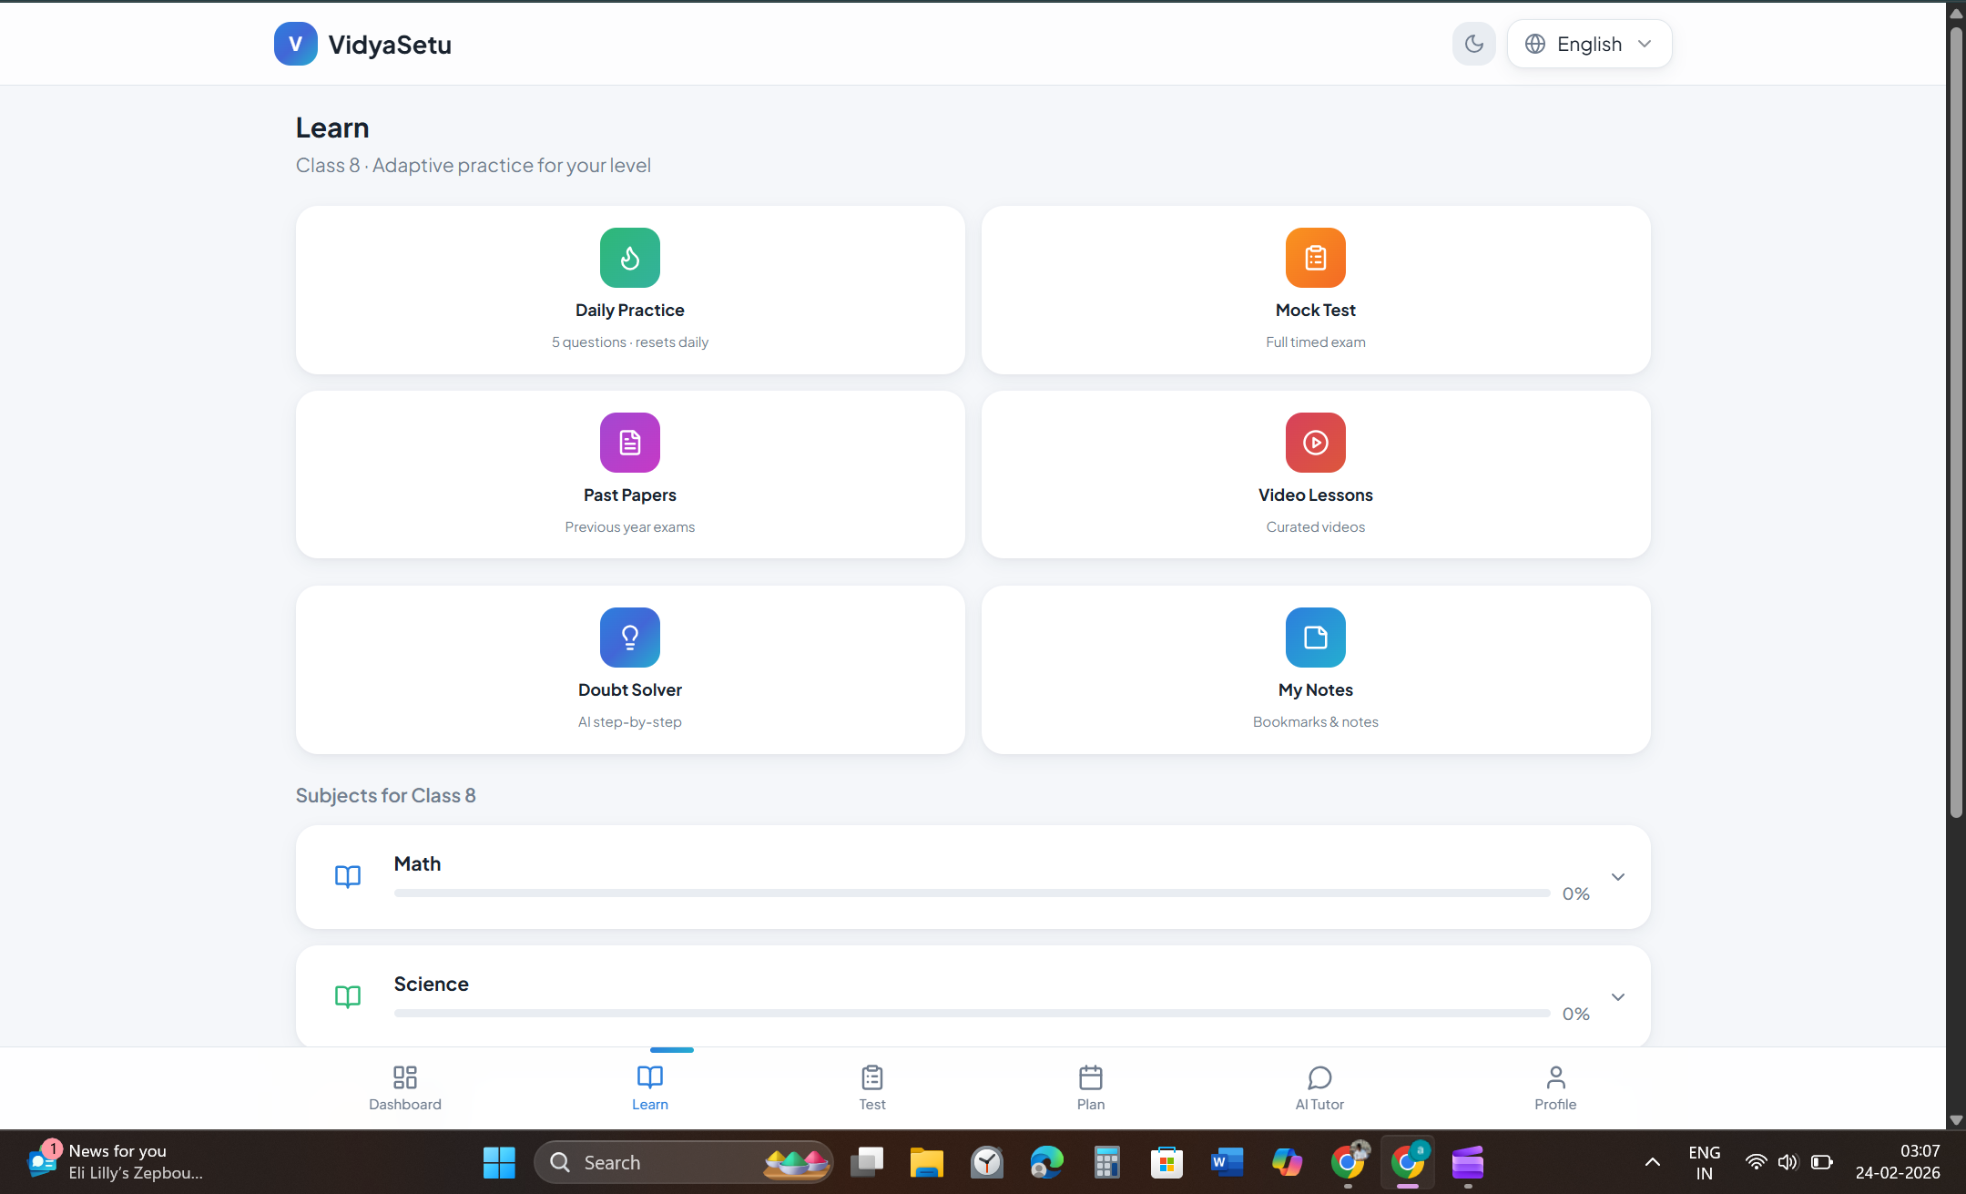The width and height of the screenshot is (1966, 1194).
Task: Click the Math progress bar
Action: (x=971, y=893)
